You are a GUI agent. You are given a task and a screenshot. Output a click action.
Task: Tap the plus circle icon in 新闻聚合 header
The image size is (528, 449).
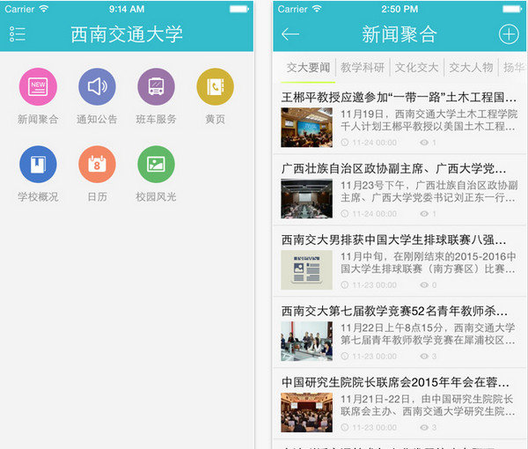(x=509, y=34)
